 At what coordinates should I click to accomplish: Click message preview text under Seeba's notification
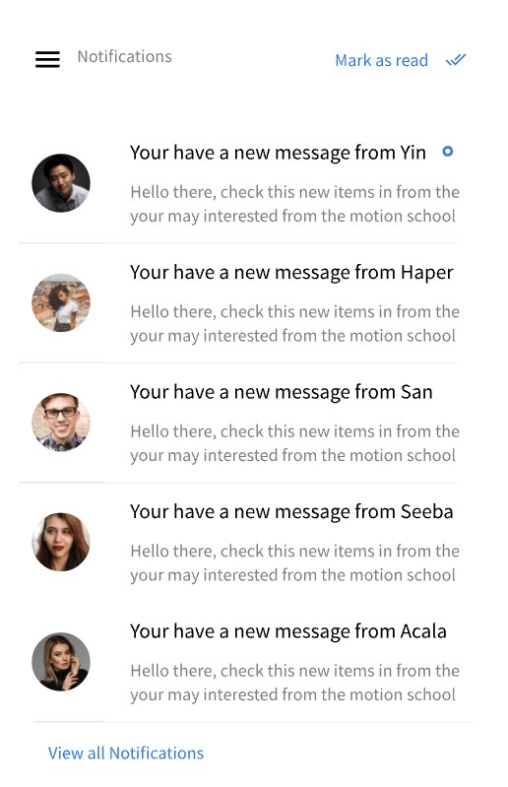[x=295, y=562]
